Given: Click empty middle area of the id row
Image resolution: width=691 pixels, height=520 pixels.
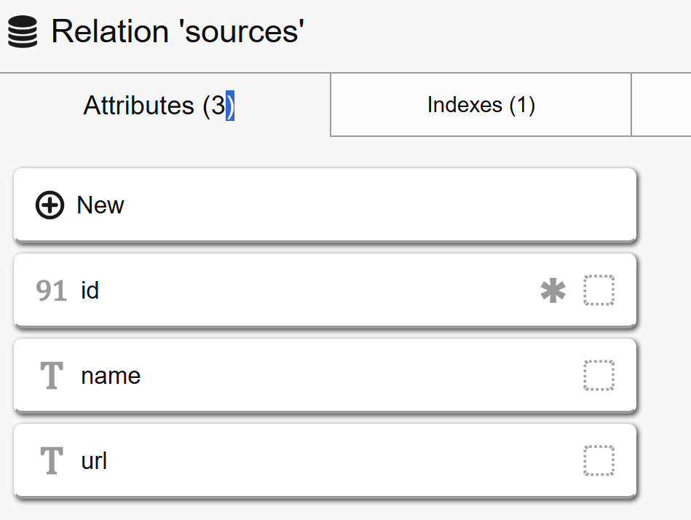Looking at the screenshot, I should [x=313, y=291].
